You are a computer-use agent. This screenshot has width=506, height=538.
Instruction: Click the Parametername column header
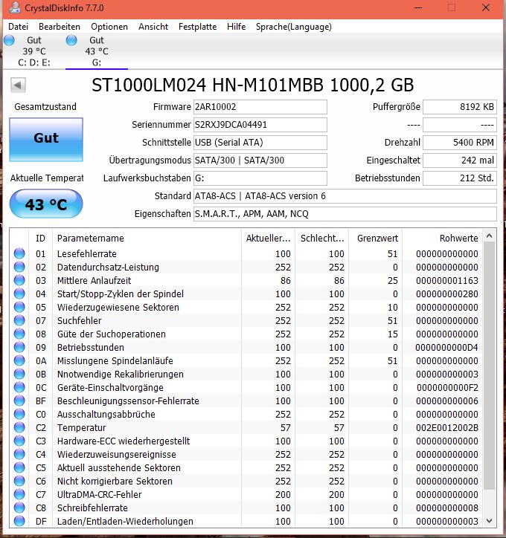coord(147,238)
